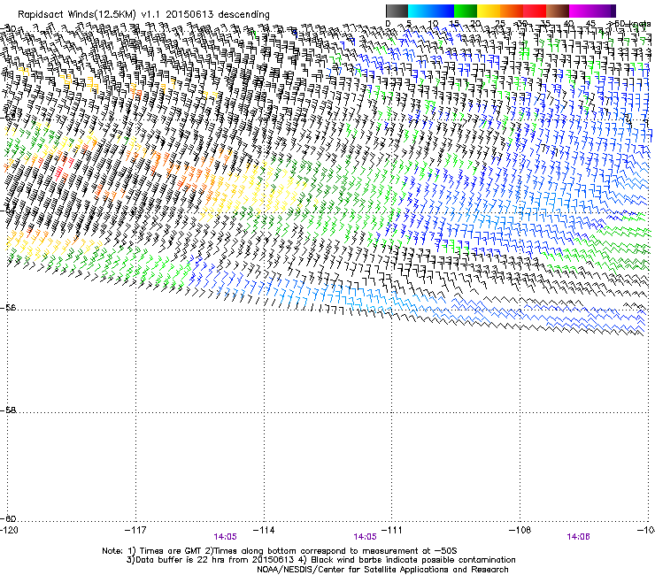Click the '-111' longitude axis label
Image resolution: width=655 pixels, height=575 pixels.
point(392,530)
